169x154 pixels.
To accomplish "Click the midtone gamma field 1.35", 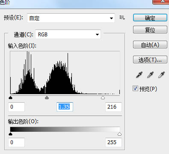I will point(65,107).
